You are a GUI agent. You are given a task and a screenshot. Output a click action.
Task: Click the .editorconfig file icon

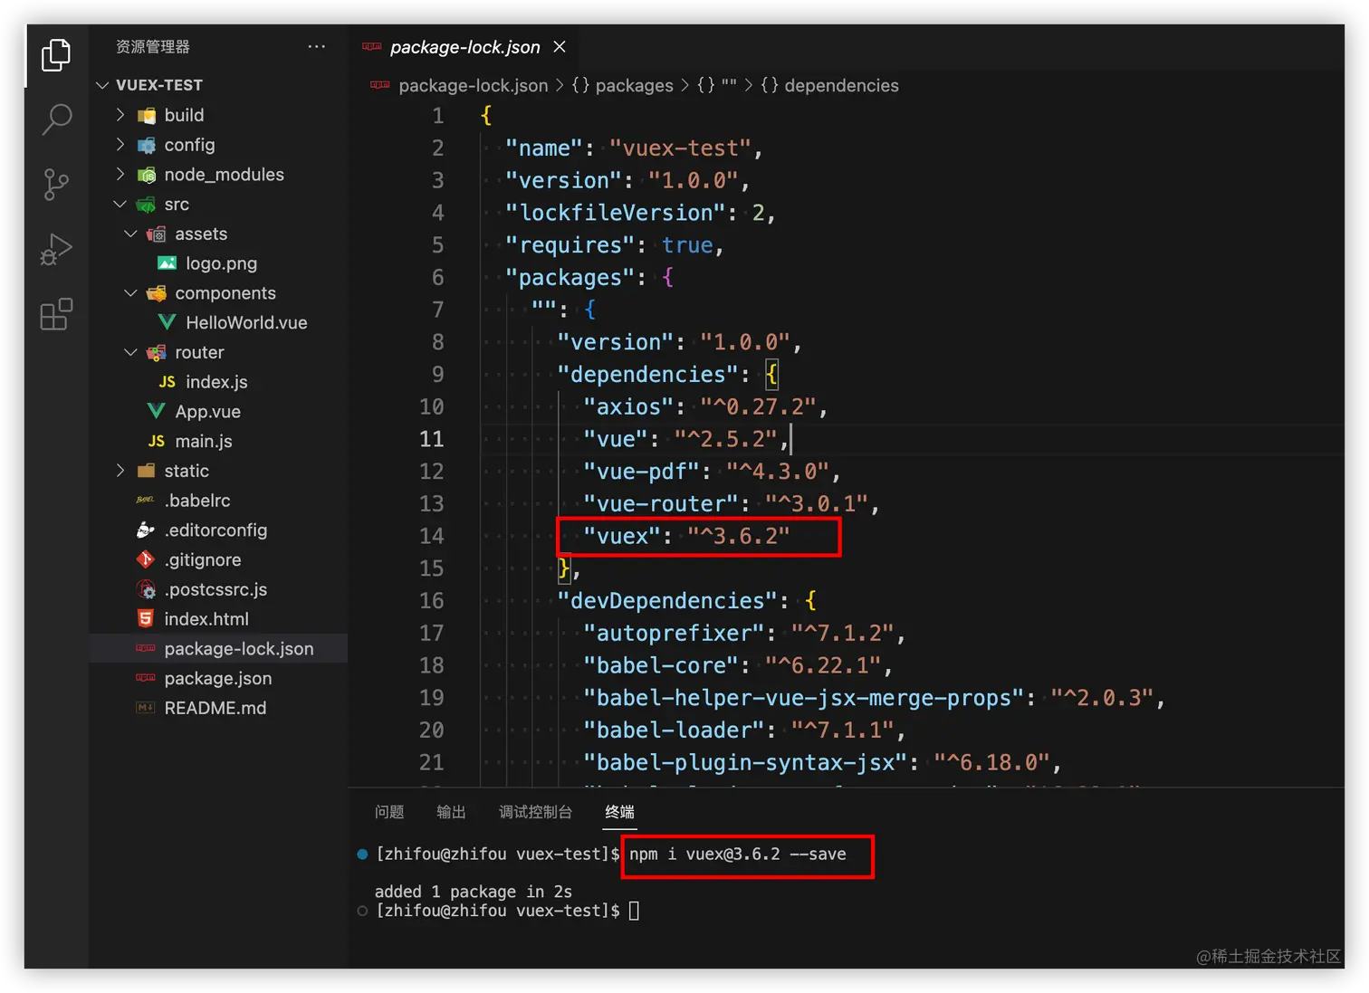146,530
